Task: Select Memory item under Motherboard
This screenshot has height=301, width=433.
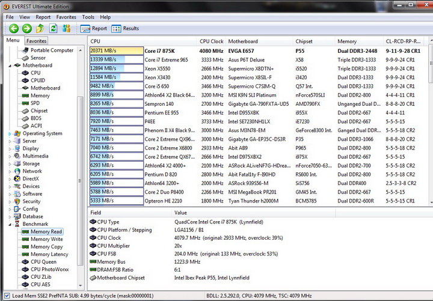Action: (x=40, y=96)
